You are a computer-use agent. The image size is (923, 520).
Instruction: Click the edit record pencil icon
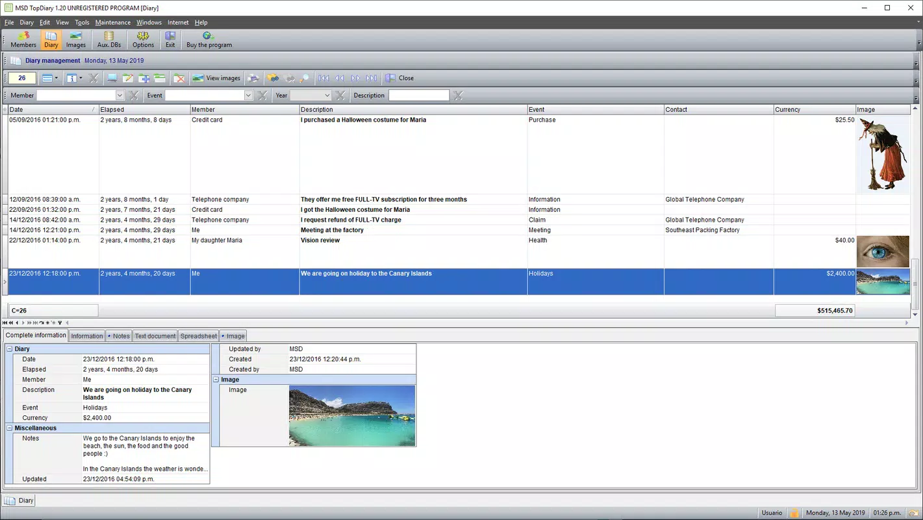click(x=128, y=78)
